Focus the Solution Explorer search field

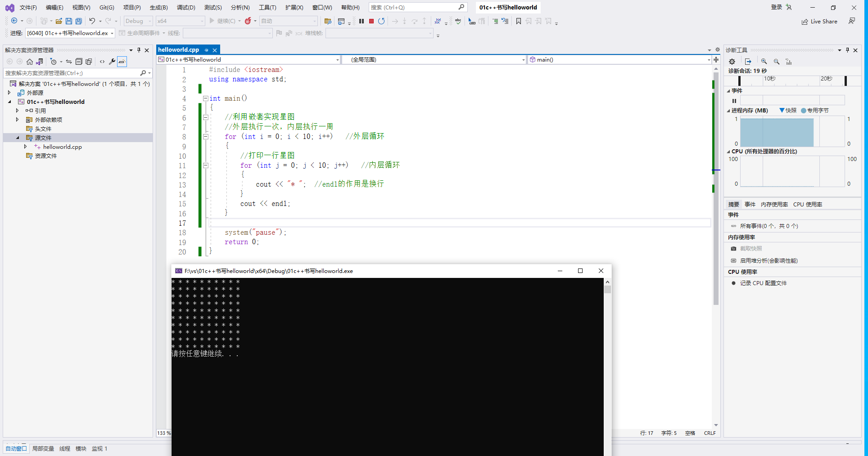tap(72, 73)
